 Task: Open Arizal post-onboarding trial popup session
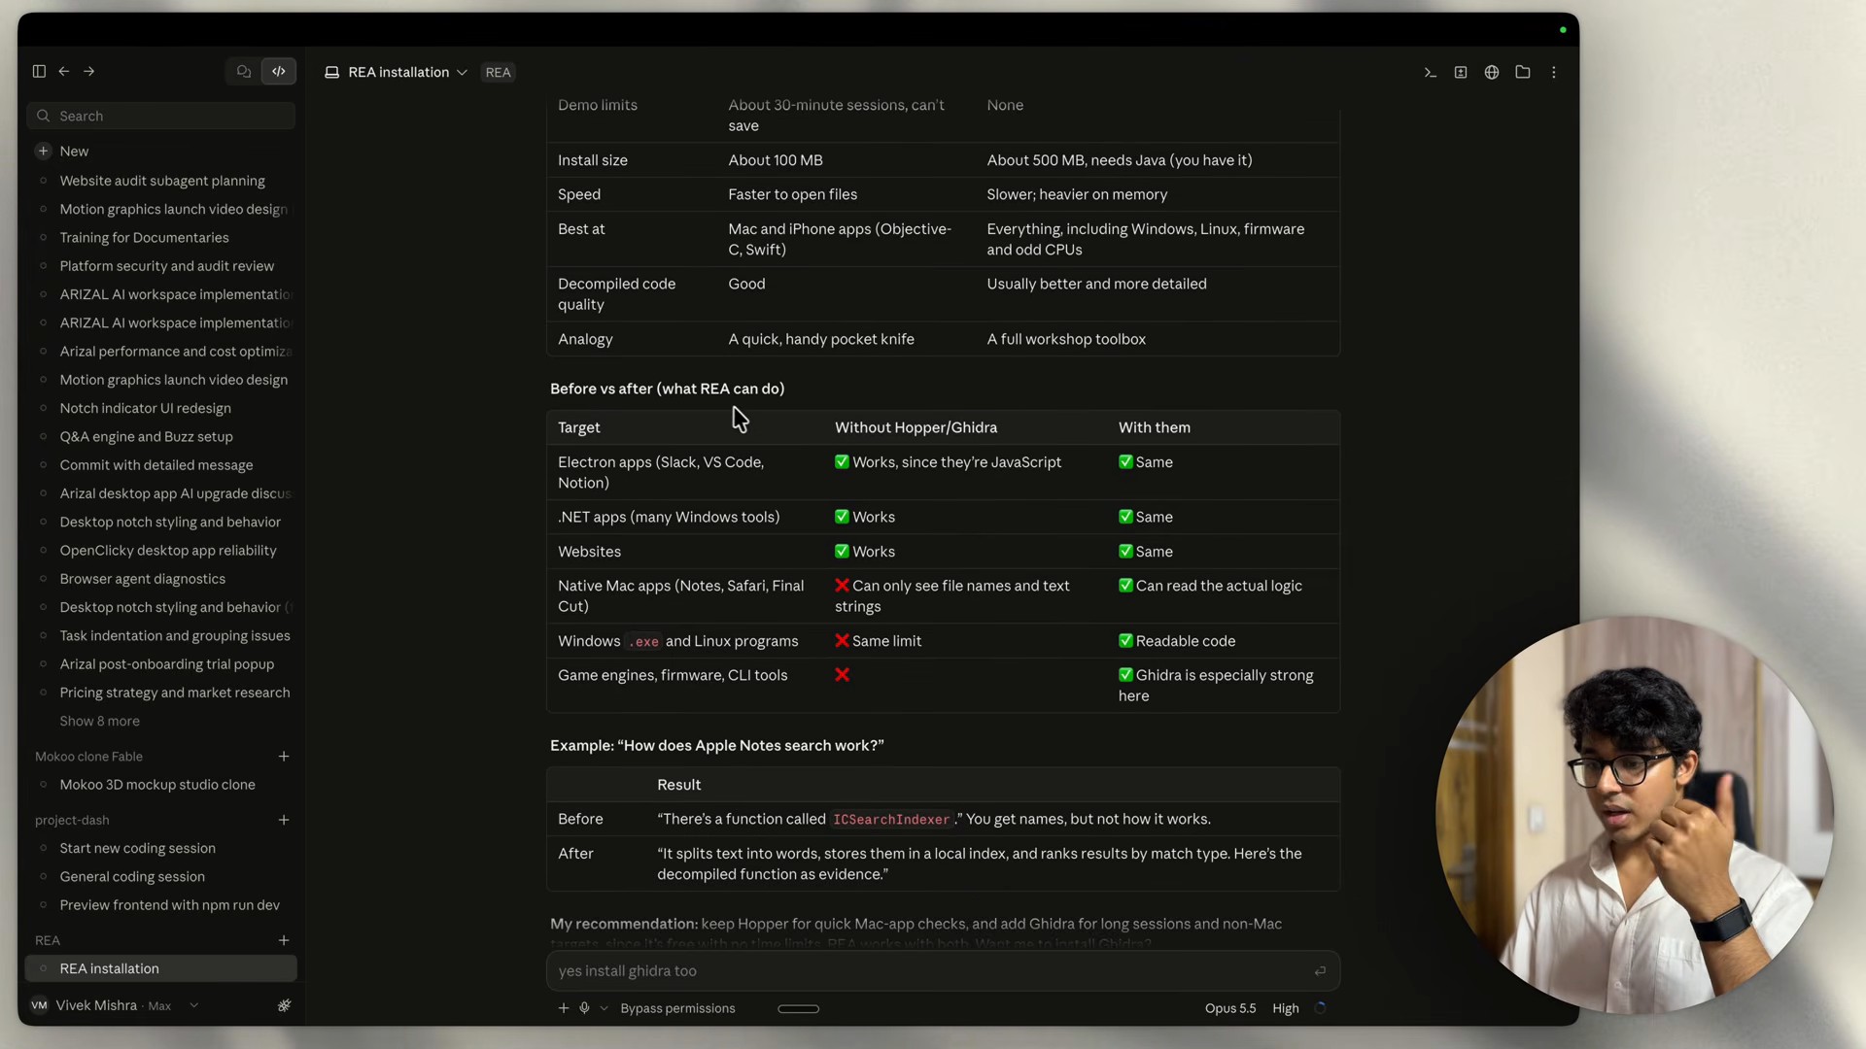(x=166, y=663)
